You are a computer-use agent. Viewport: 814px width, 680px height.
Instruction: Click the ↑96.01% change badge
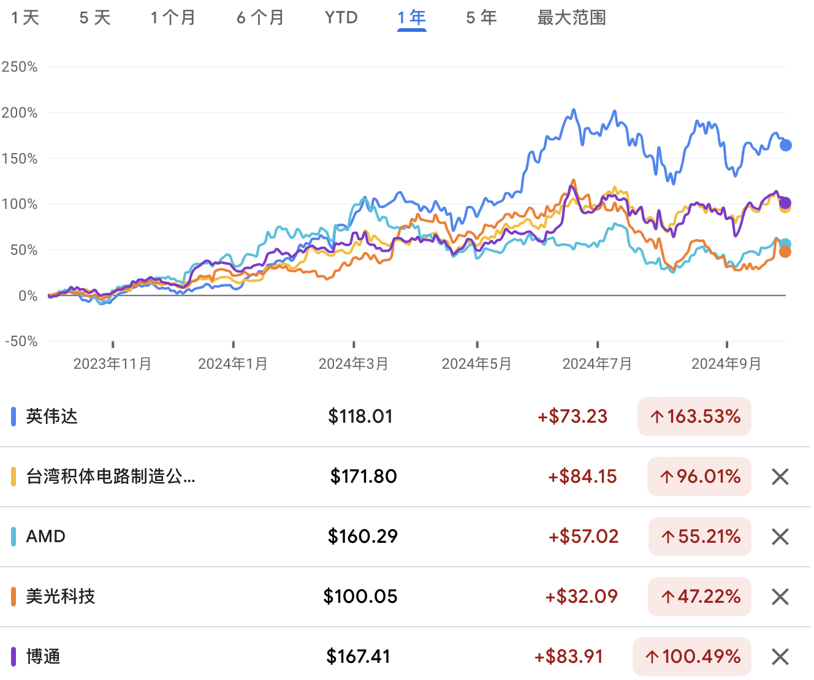tap(699, 477)
